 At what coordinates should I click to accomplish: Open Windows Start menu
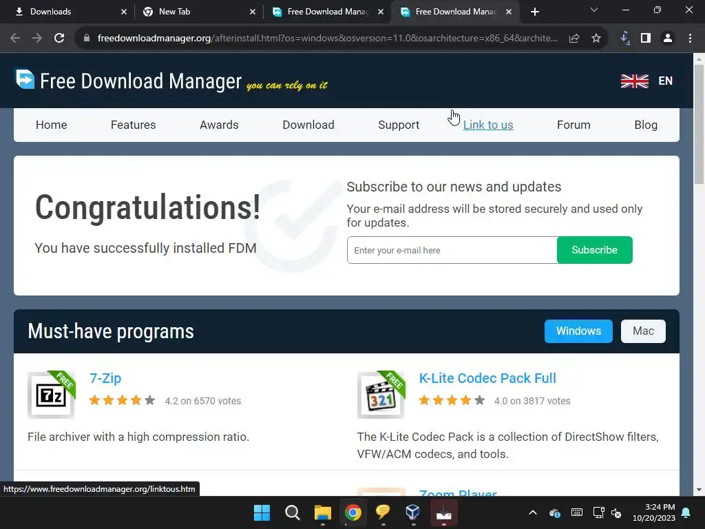point(262,512)
